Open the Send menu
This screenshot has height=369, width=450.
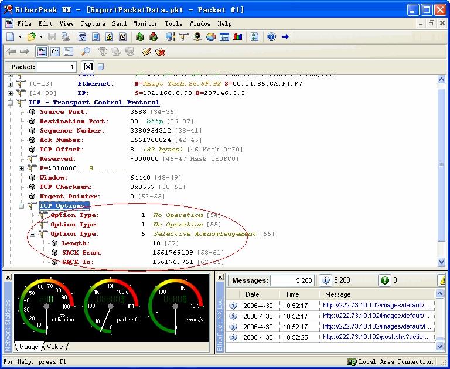point(119,23)
